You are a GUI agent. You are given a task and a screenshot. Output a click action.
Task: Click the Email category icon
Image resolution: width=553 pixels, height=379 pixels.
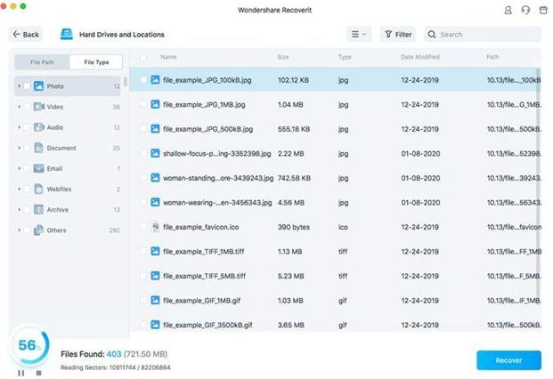coord(38,168)
